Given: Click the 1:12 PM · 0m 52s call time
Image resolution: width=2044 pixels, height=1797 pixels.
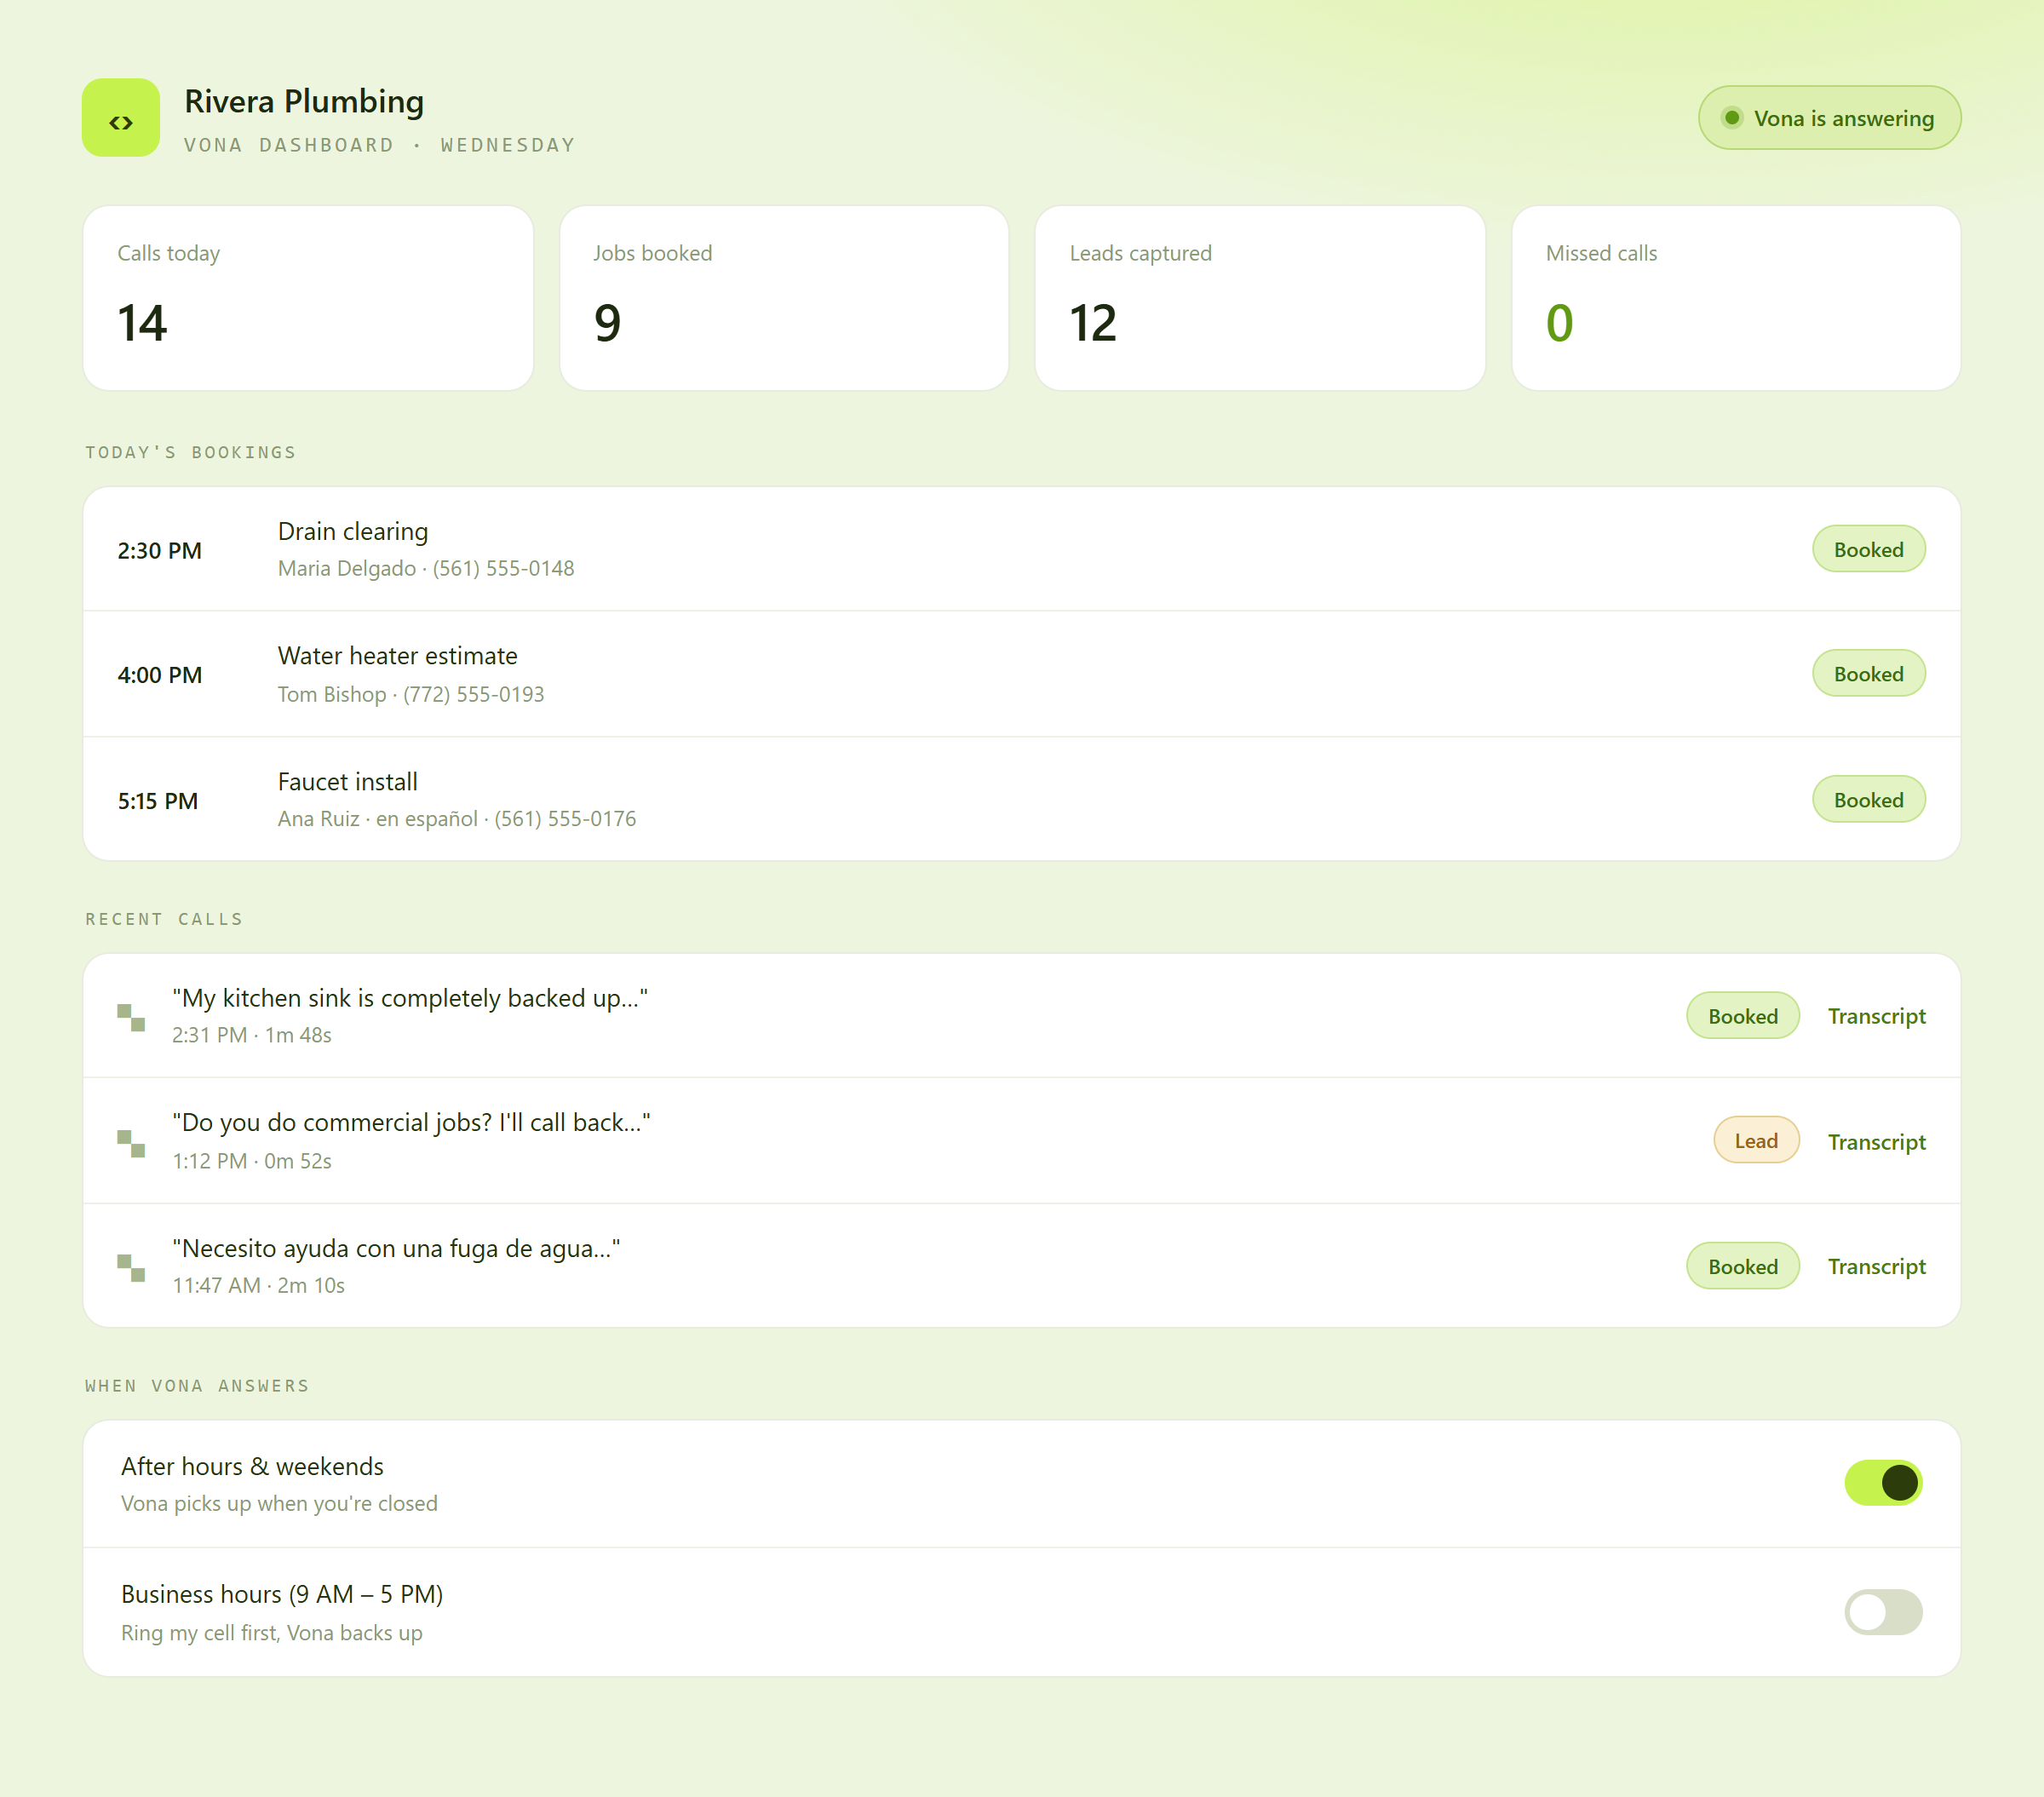Looking at the screenshot, I should 252,1161.
